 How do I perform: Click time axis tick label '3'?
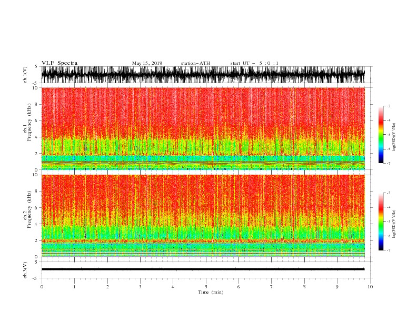pos(140,287)
